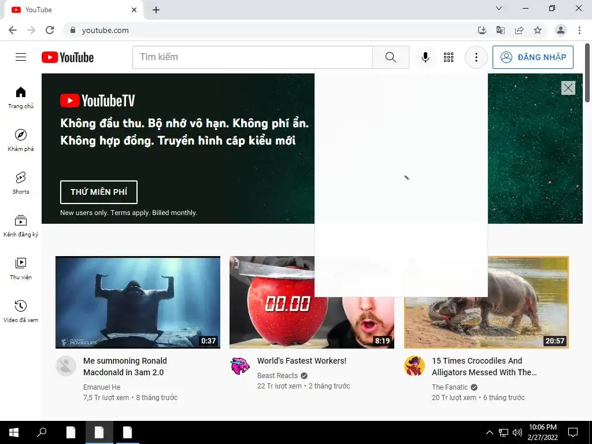Open a new browser tab
The image size is (592, 444).
pyautogui.click(x=156, y=10)
